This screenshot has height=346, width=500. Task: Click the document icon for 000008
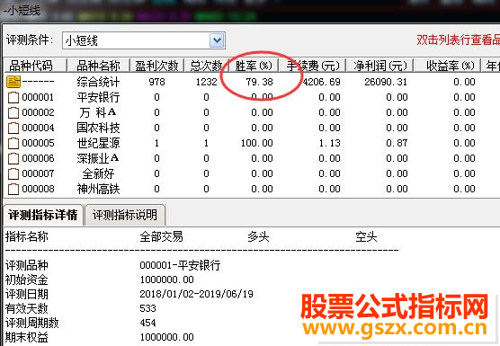(x=13, y=189)
